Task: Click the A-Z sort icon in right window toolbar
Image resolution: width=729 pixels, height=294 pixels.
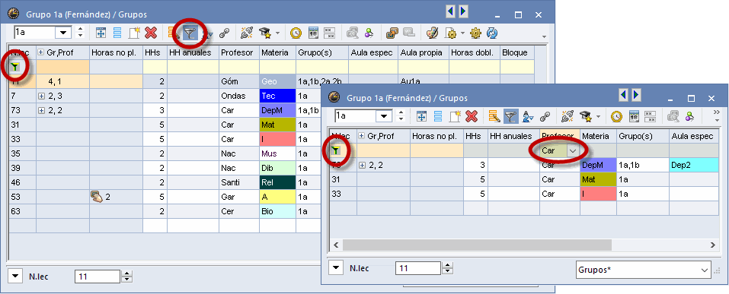Action: 528,116
